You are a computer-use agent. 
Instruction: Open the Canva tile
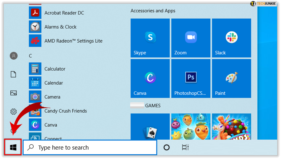point(150,78)
